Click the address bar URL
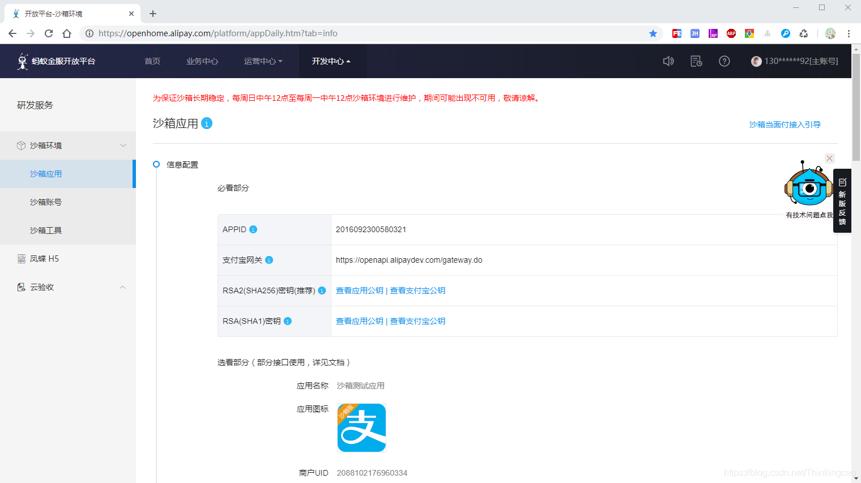This screenshot has height=483, width=861. (x=218, y=33)
